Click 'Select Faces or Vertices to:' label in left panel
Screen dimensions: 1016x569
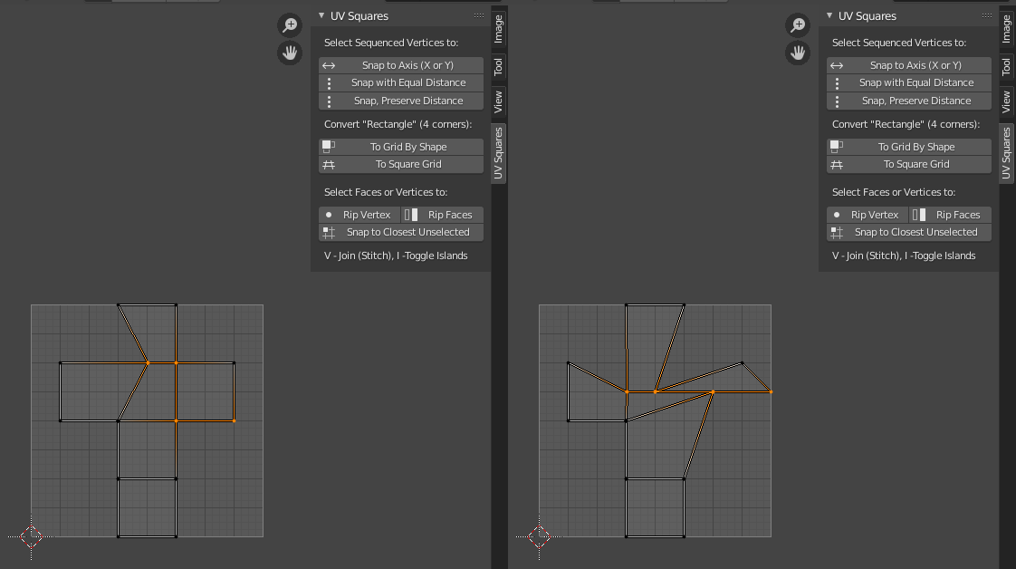386,192
